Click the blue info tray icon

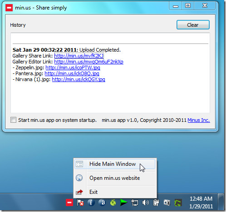(x=91, y=202)
